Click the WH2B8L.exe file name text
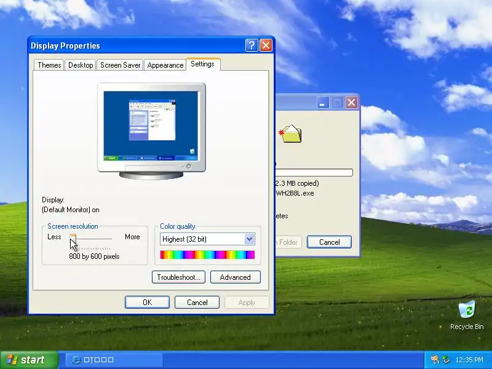 click(x=295, y=193)
